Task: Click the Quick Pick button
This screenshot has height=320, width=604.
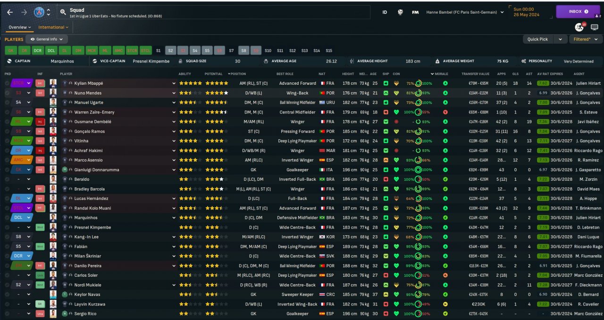Action: tap(537, 40)
